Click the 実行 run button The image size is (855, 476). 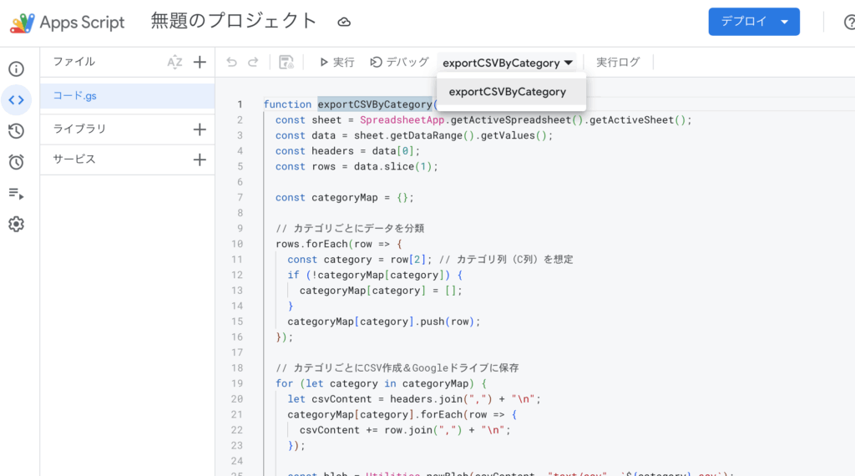point(336,63)
